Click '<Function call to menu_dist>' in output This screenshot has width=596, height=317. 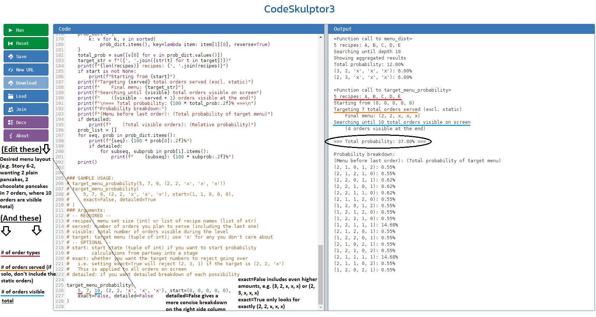pyautogui.click(x=373, y=39)
